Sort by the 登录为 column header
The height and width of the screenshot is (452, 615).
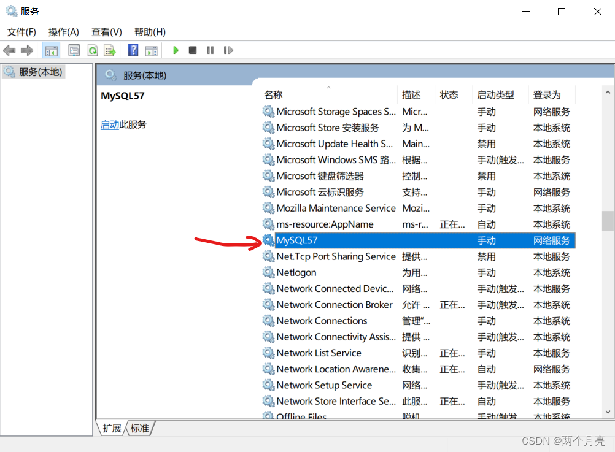tap(551, 95)
